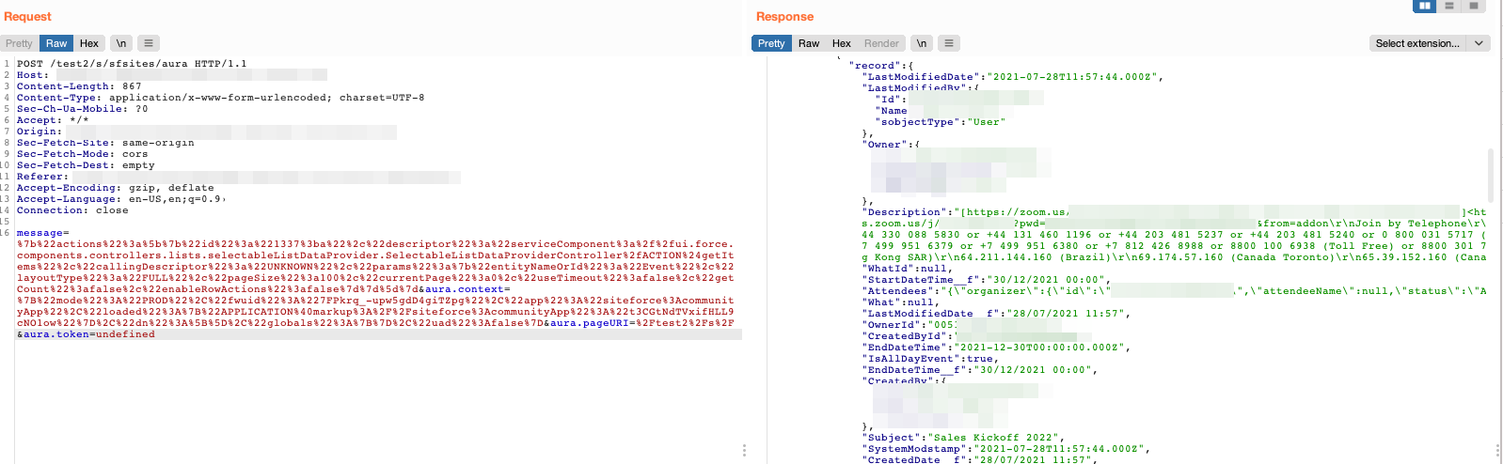Screen dimensions: 1503x464
Task: Select the Response Hex tab
Action: [842, 43]
